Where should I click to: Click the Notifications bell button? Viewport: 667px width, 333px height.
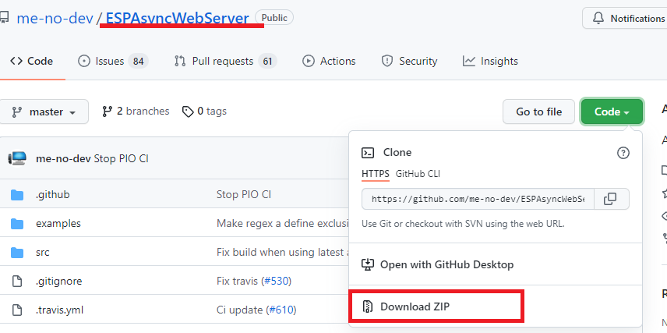pos(624,18)
